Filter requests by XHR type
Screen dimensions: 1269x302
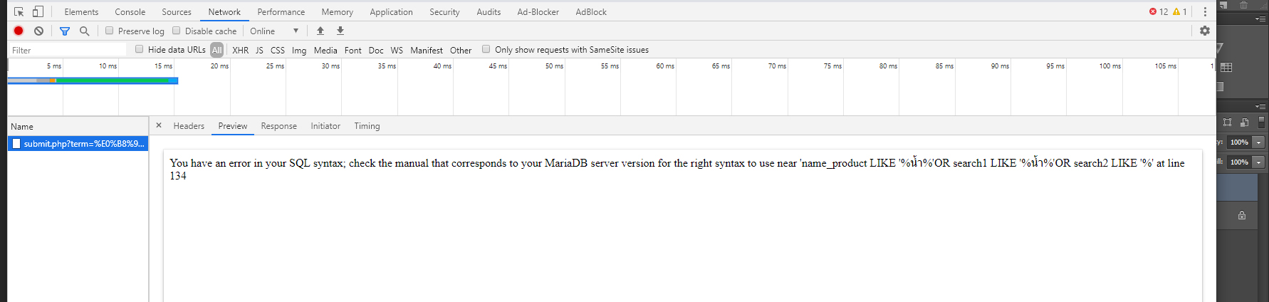click(241, 50)
